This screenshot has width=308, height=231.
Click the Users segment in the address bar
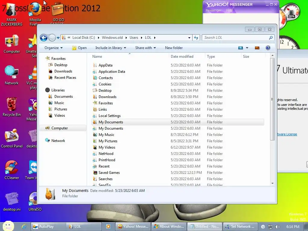134,38
